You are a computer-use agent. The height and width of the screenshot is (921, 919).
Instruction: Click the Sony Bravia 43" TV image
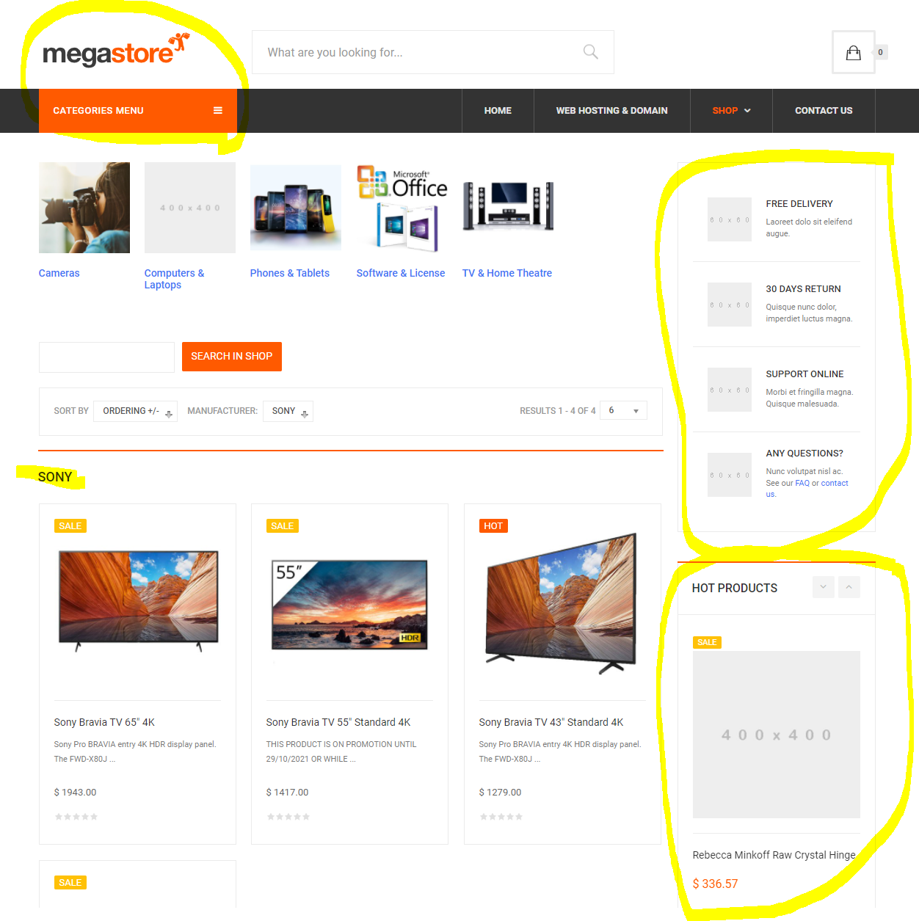pyautogui.click(x=562, y=603)
